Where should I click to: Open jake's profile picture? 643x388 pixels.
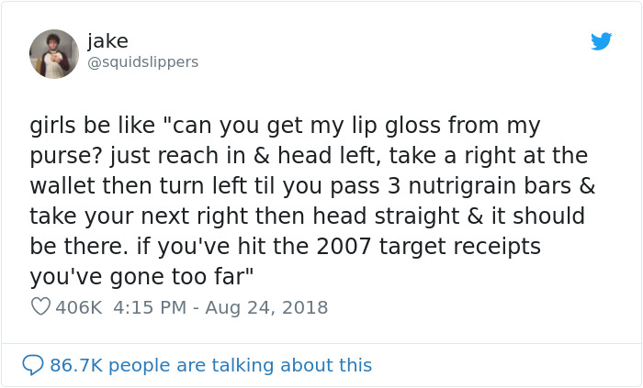point(54,54)
